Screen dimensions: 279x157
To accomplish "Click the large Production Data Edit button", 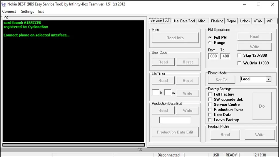I will (175, 132).
